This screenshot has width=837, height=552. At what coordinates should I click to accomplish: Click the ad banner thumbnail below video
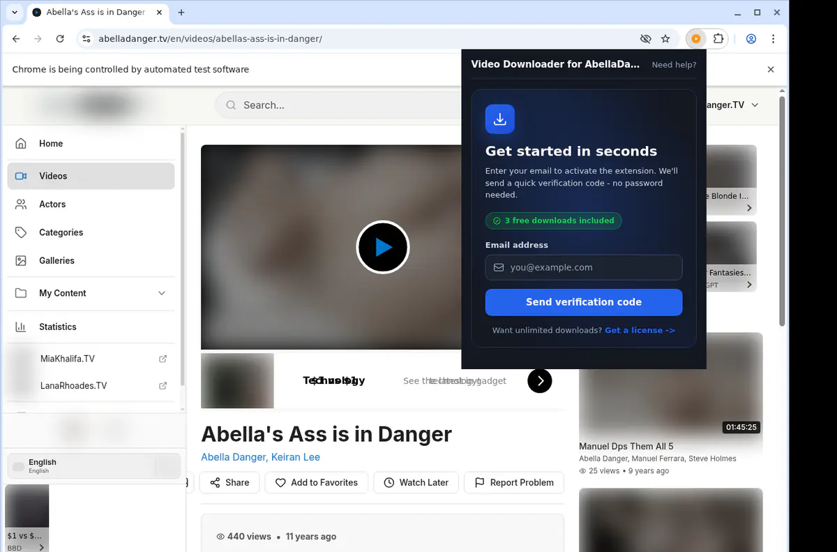(237, 381)
